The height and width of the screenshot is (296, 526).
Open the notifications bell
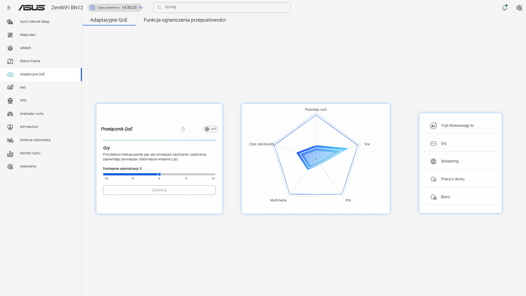[x=505, y=8]
